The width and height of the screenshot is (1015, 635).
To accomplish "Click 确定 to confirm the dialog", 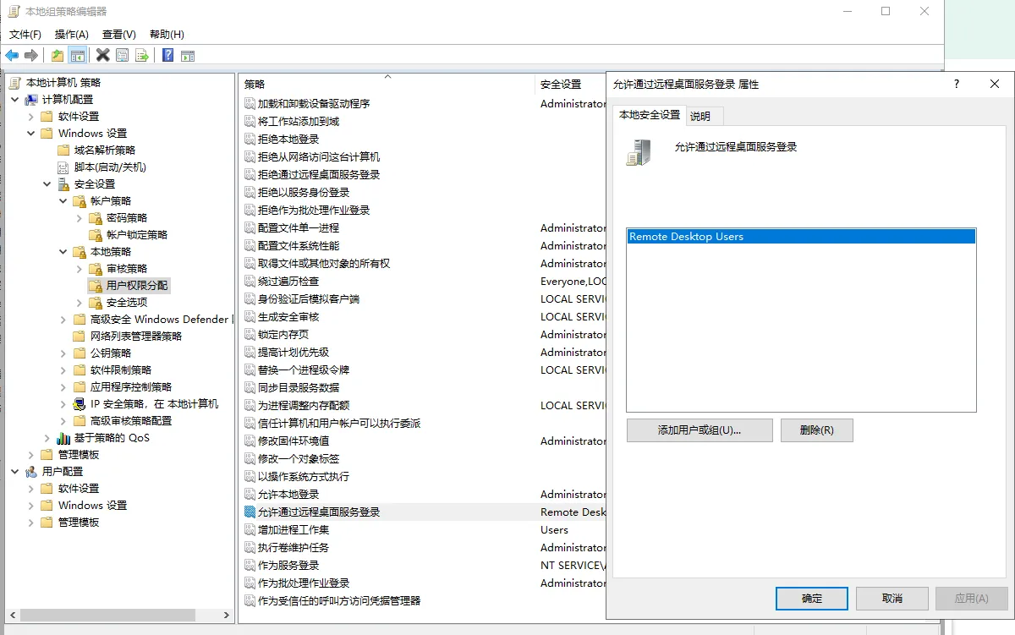I will point(811,599).
